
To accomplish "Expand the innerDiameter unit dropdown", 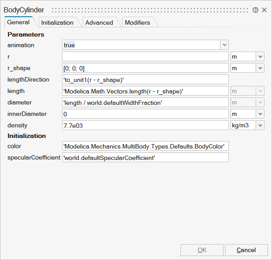I will click(260, 114).
